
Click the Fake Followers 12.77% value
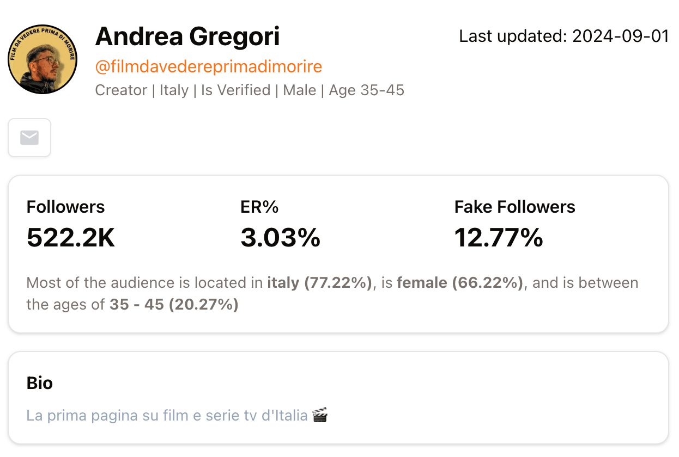coord(499,238)
